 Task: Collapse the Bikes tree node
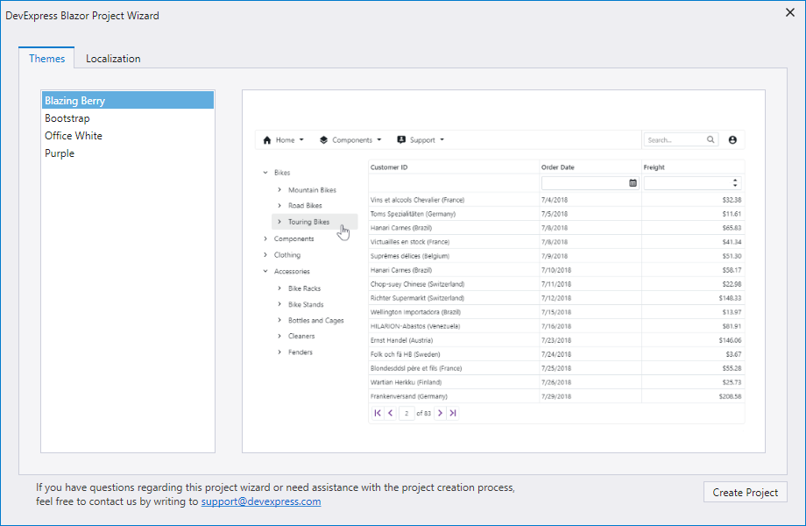[x=265, y=173]
